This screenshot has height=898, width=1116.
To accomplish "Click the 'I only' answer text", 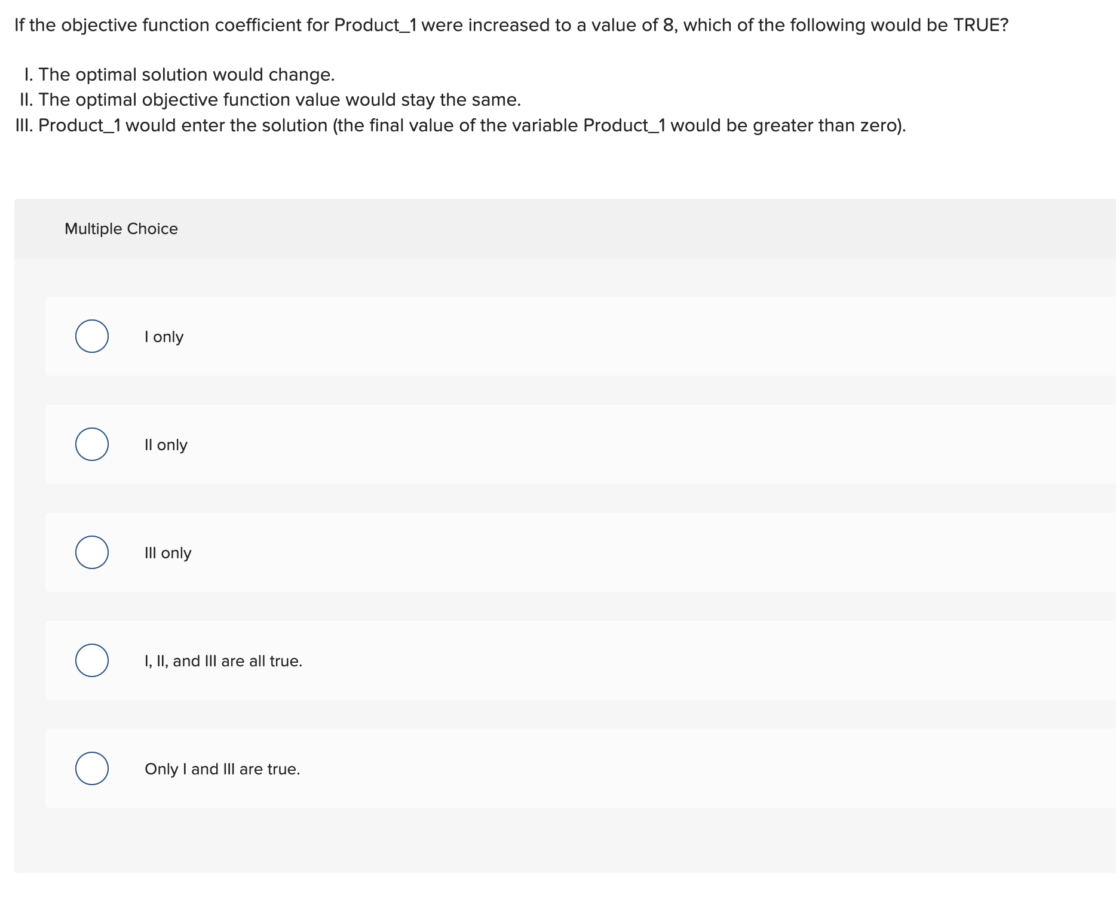I will pos(164,336).
